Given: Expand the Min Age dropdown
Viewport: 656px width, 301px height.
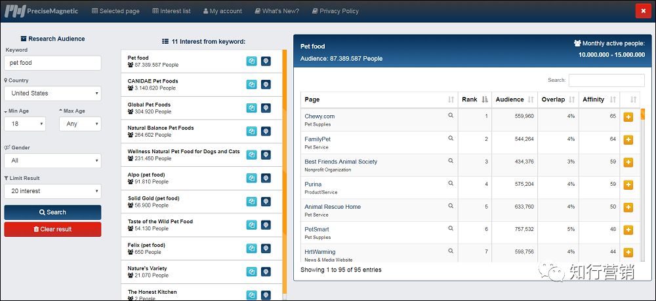Looking at the screenshot, I should [25, 124].
